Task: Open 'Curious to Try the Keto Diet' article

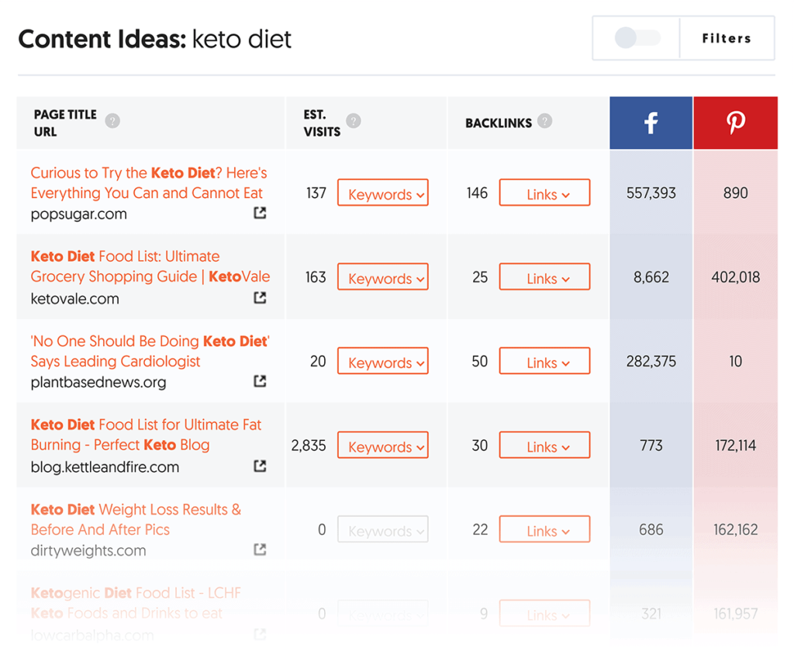Action: [x=148, y=183]
